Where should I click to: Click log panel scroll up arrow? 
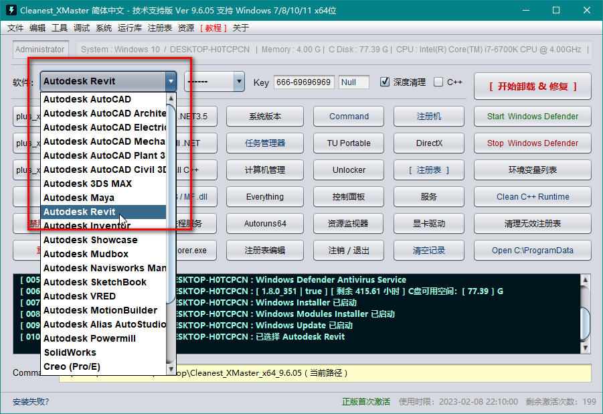(585, 279)
